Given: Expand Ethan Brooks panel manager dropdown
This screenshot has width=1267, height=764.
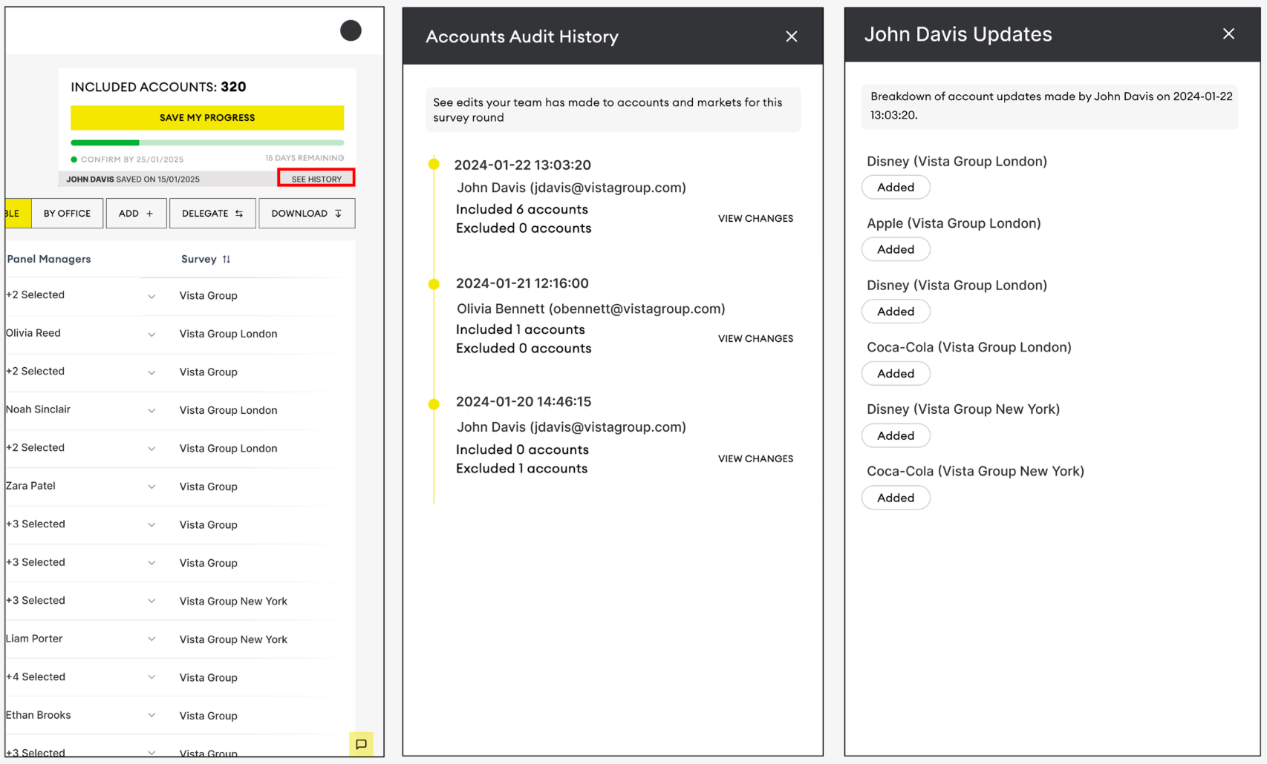Looking at the screenshot, I should [152, 715].
